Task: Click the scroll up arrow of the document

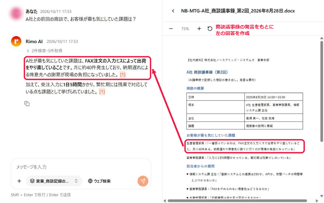Action: (321, 38)
